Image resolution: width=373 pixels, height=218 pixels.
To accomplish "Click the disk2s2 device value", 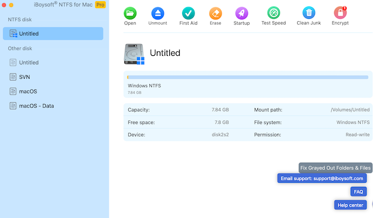I will (x=220, y=135).
